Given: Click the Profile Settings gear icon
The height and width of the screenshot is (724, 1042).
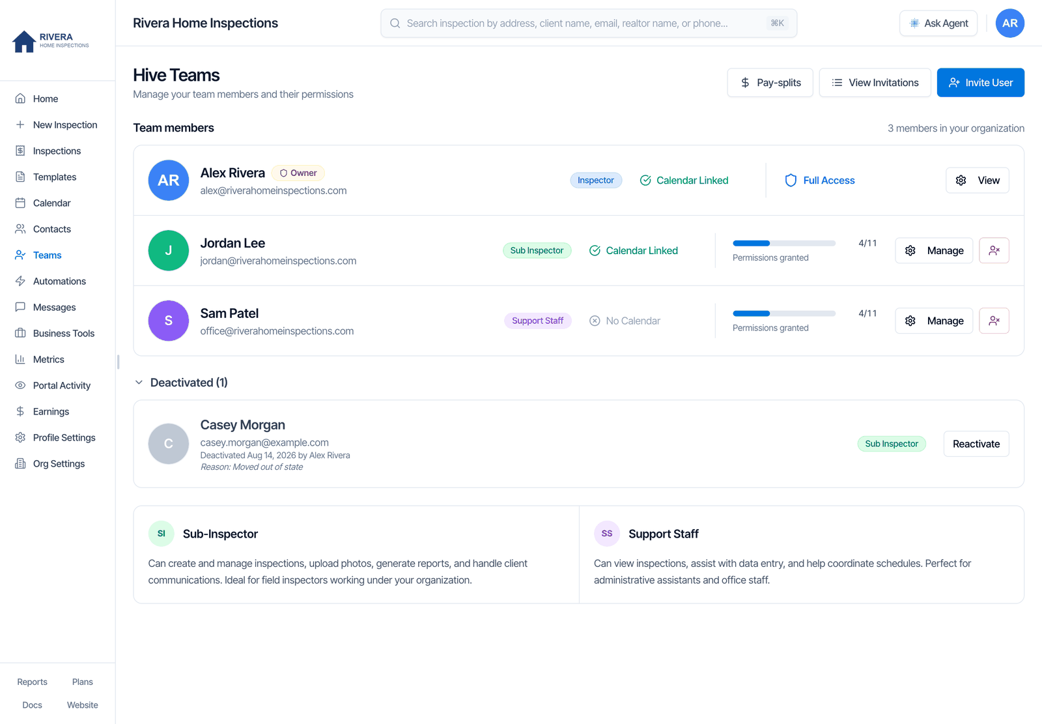Looking at the screenshot, I should pos(20,437).
